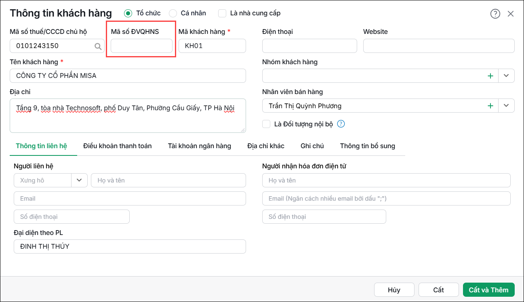Image resolution: width=524 pixels, height=302 pixels.
Task: Open the Tài khoản ngân hàng tab
Action: [200, 146]
